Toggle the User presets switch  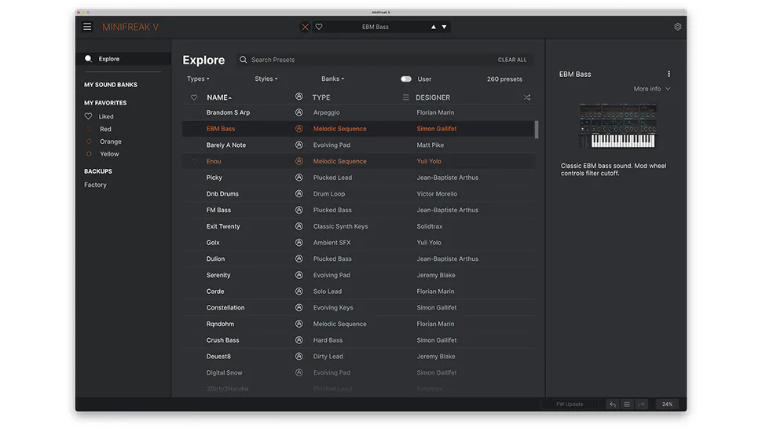[406, 79]
